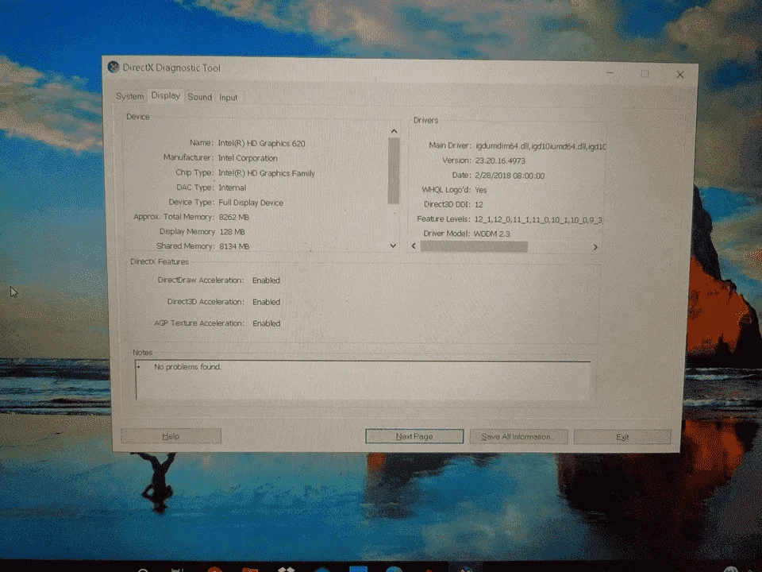This screenshot has height=572, width=762.
Task: Click the 'Main Driver:' label
Action: coord(450,145)
